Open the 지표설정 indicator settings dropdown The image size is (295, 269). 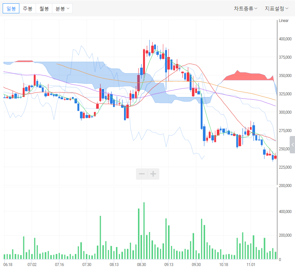coord(277,8)
